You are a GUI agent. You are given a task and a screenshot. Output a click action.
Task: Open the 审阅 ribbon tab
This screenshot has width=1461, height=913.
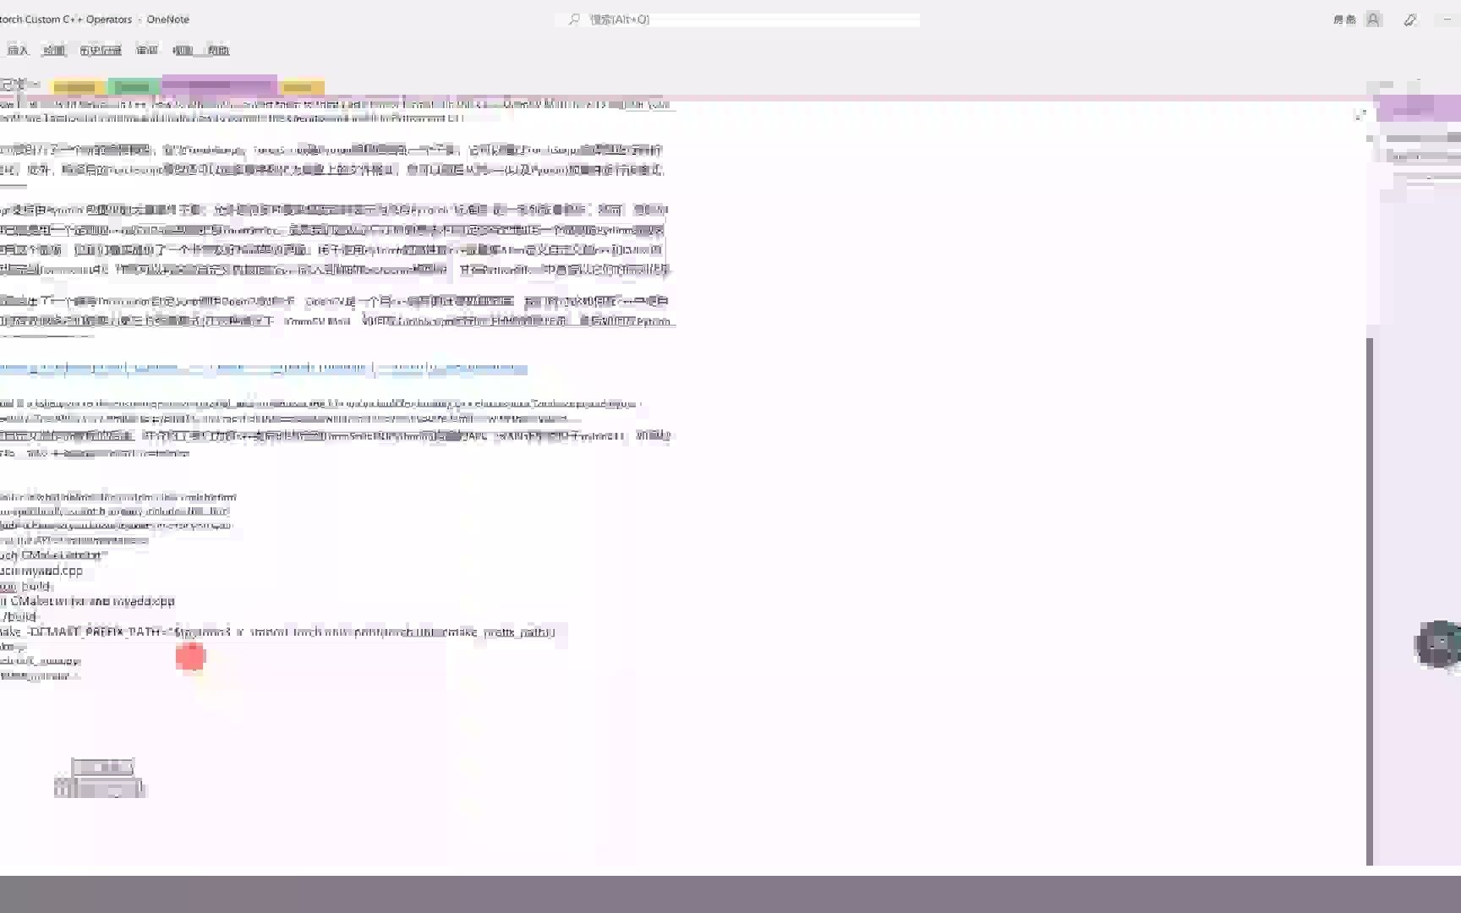[147, 51]
